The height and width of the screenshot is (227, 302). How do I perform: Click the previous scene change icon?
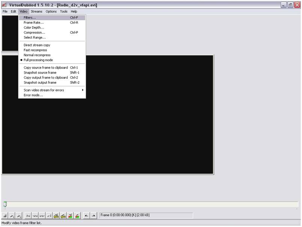pos(70,216)
